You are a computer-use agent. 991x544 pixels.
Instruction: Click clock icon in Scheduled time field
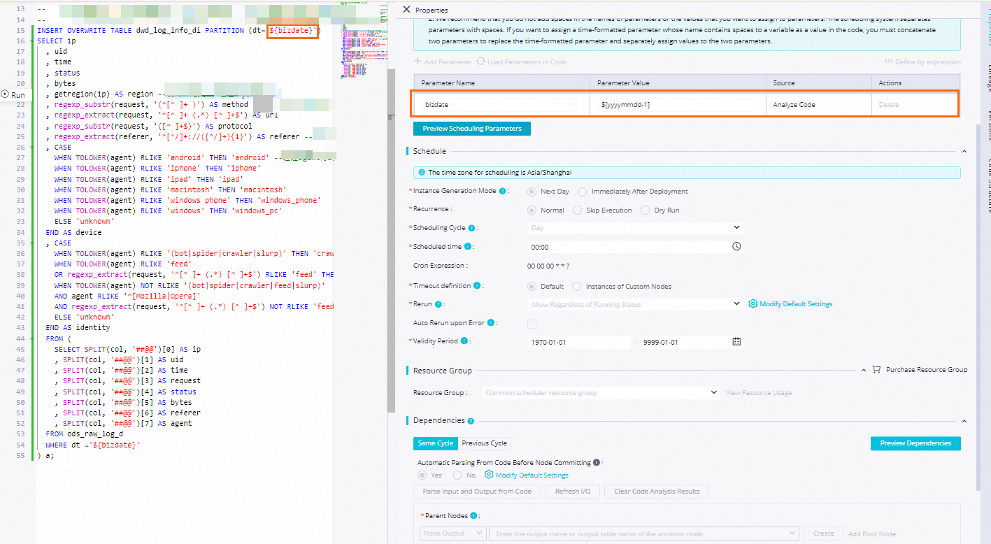(x=736, y=246)
